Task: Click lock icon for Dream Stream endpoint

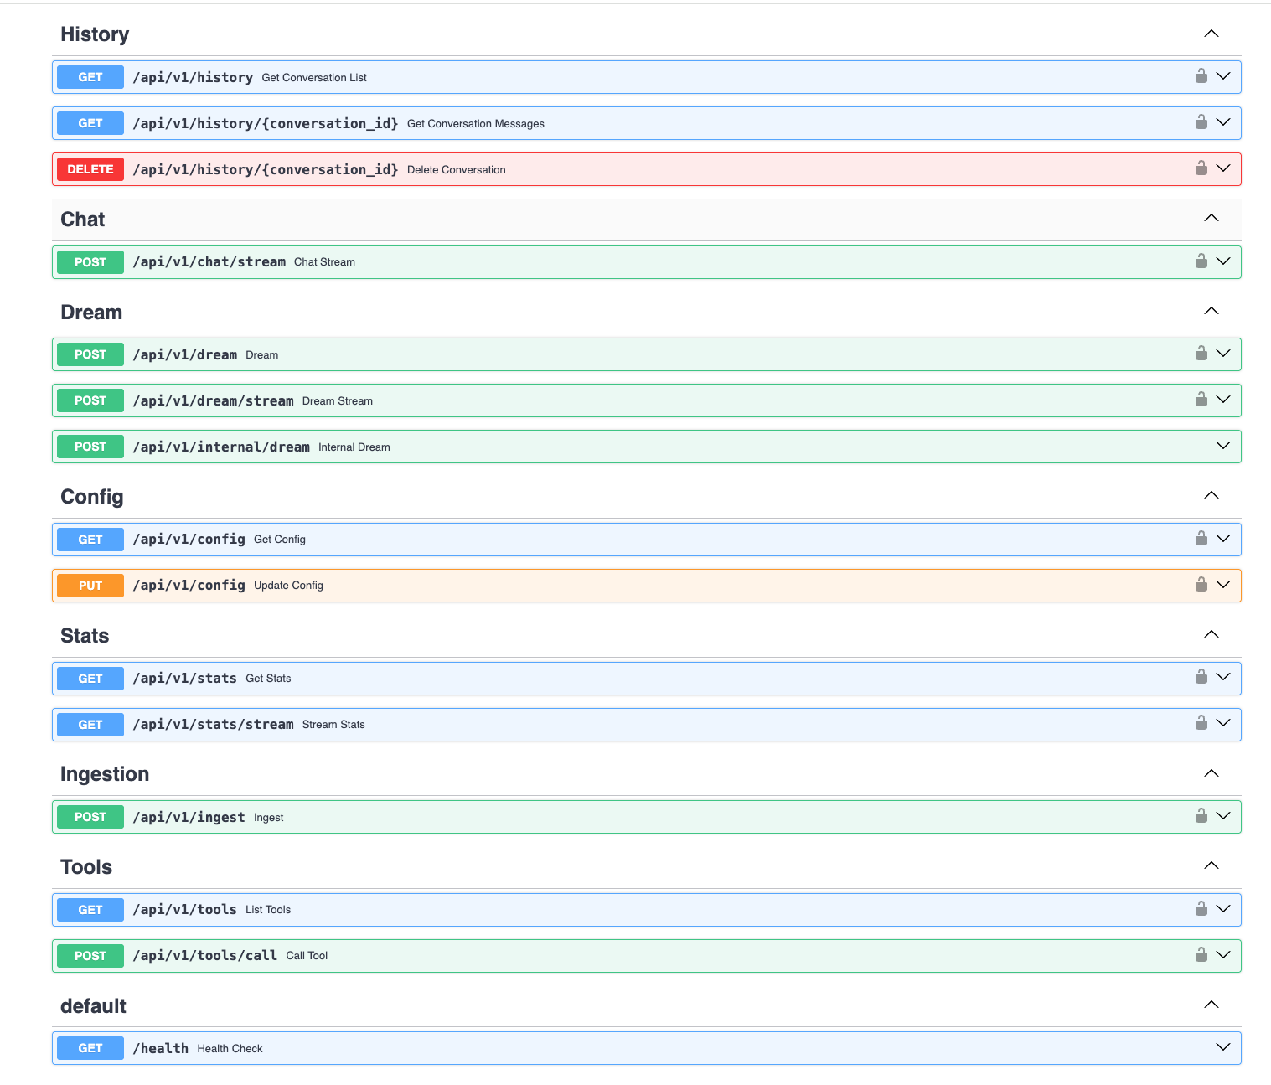Action: pyautogui.click(x=1201, y=399)
